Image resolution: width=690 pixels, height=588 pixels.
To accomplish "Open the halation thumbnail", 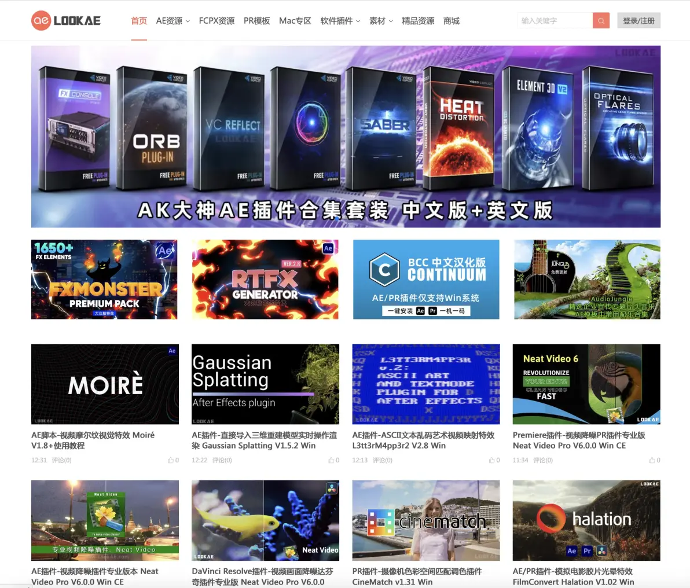I will 586,520.
